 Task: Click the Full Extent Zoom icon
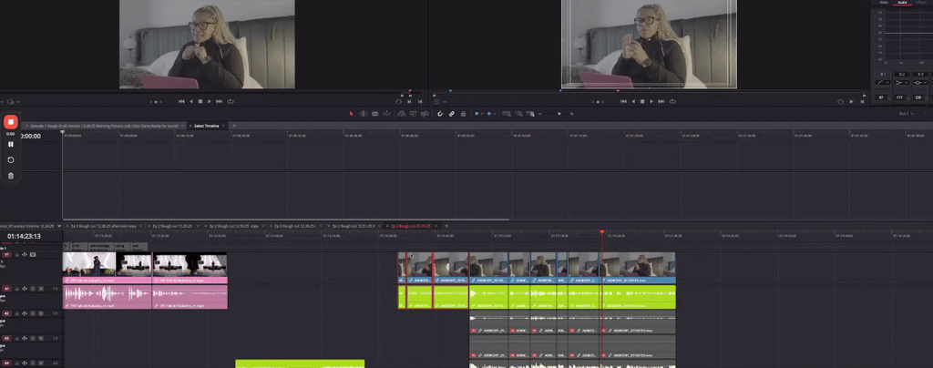pyautogui.click(x=506, y=114)
